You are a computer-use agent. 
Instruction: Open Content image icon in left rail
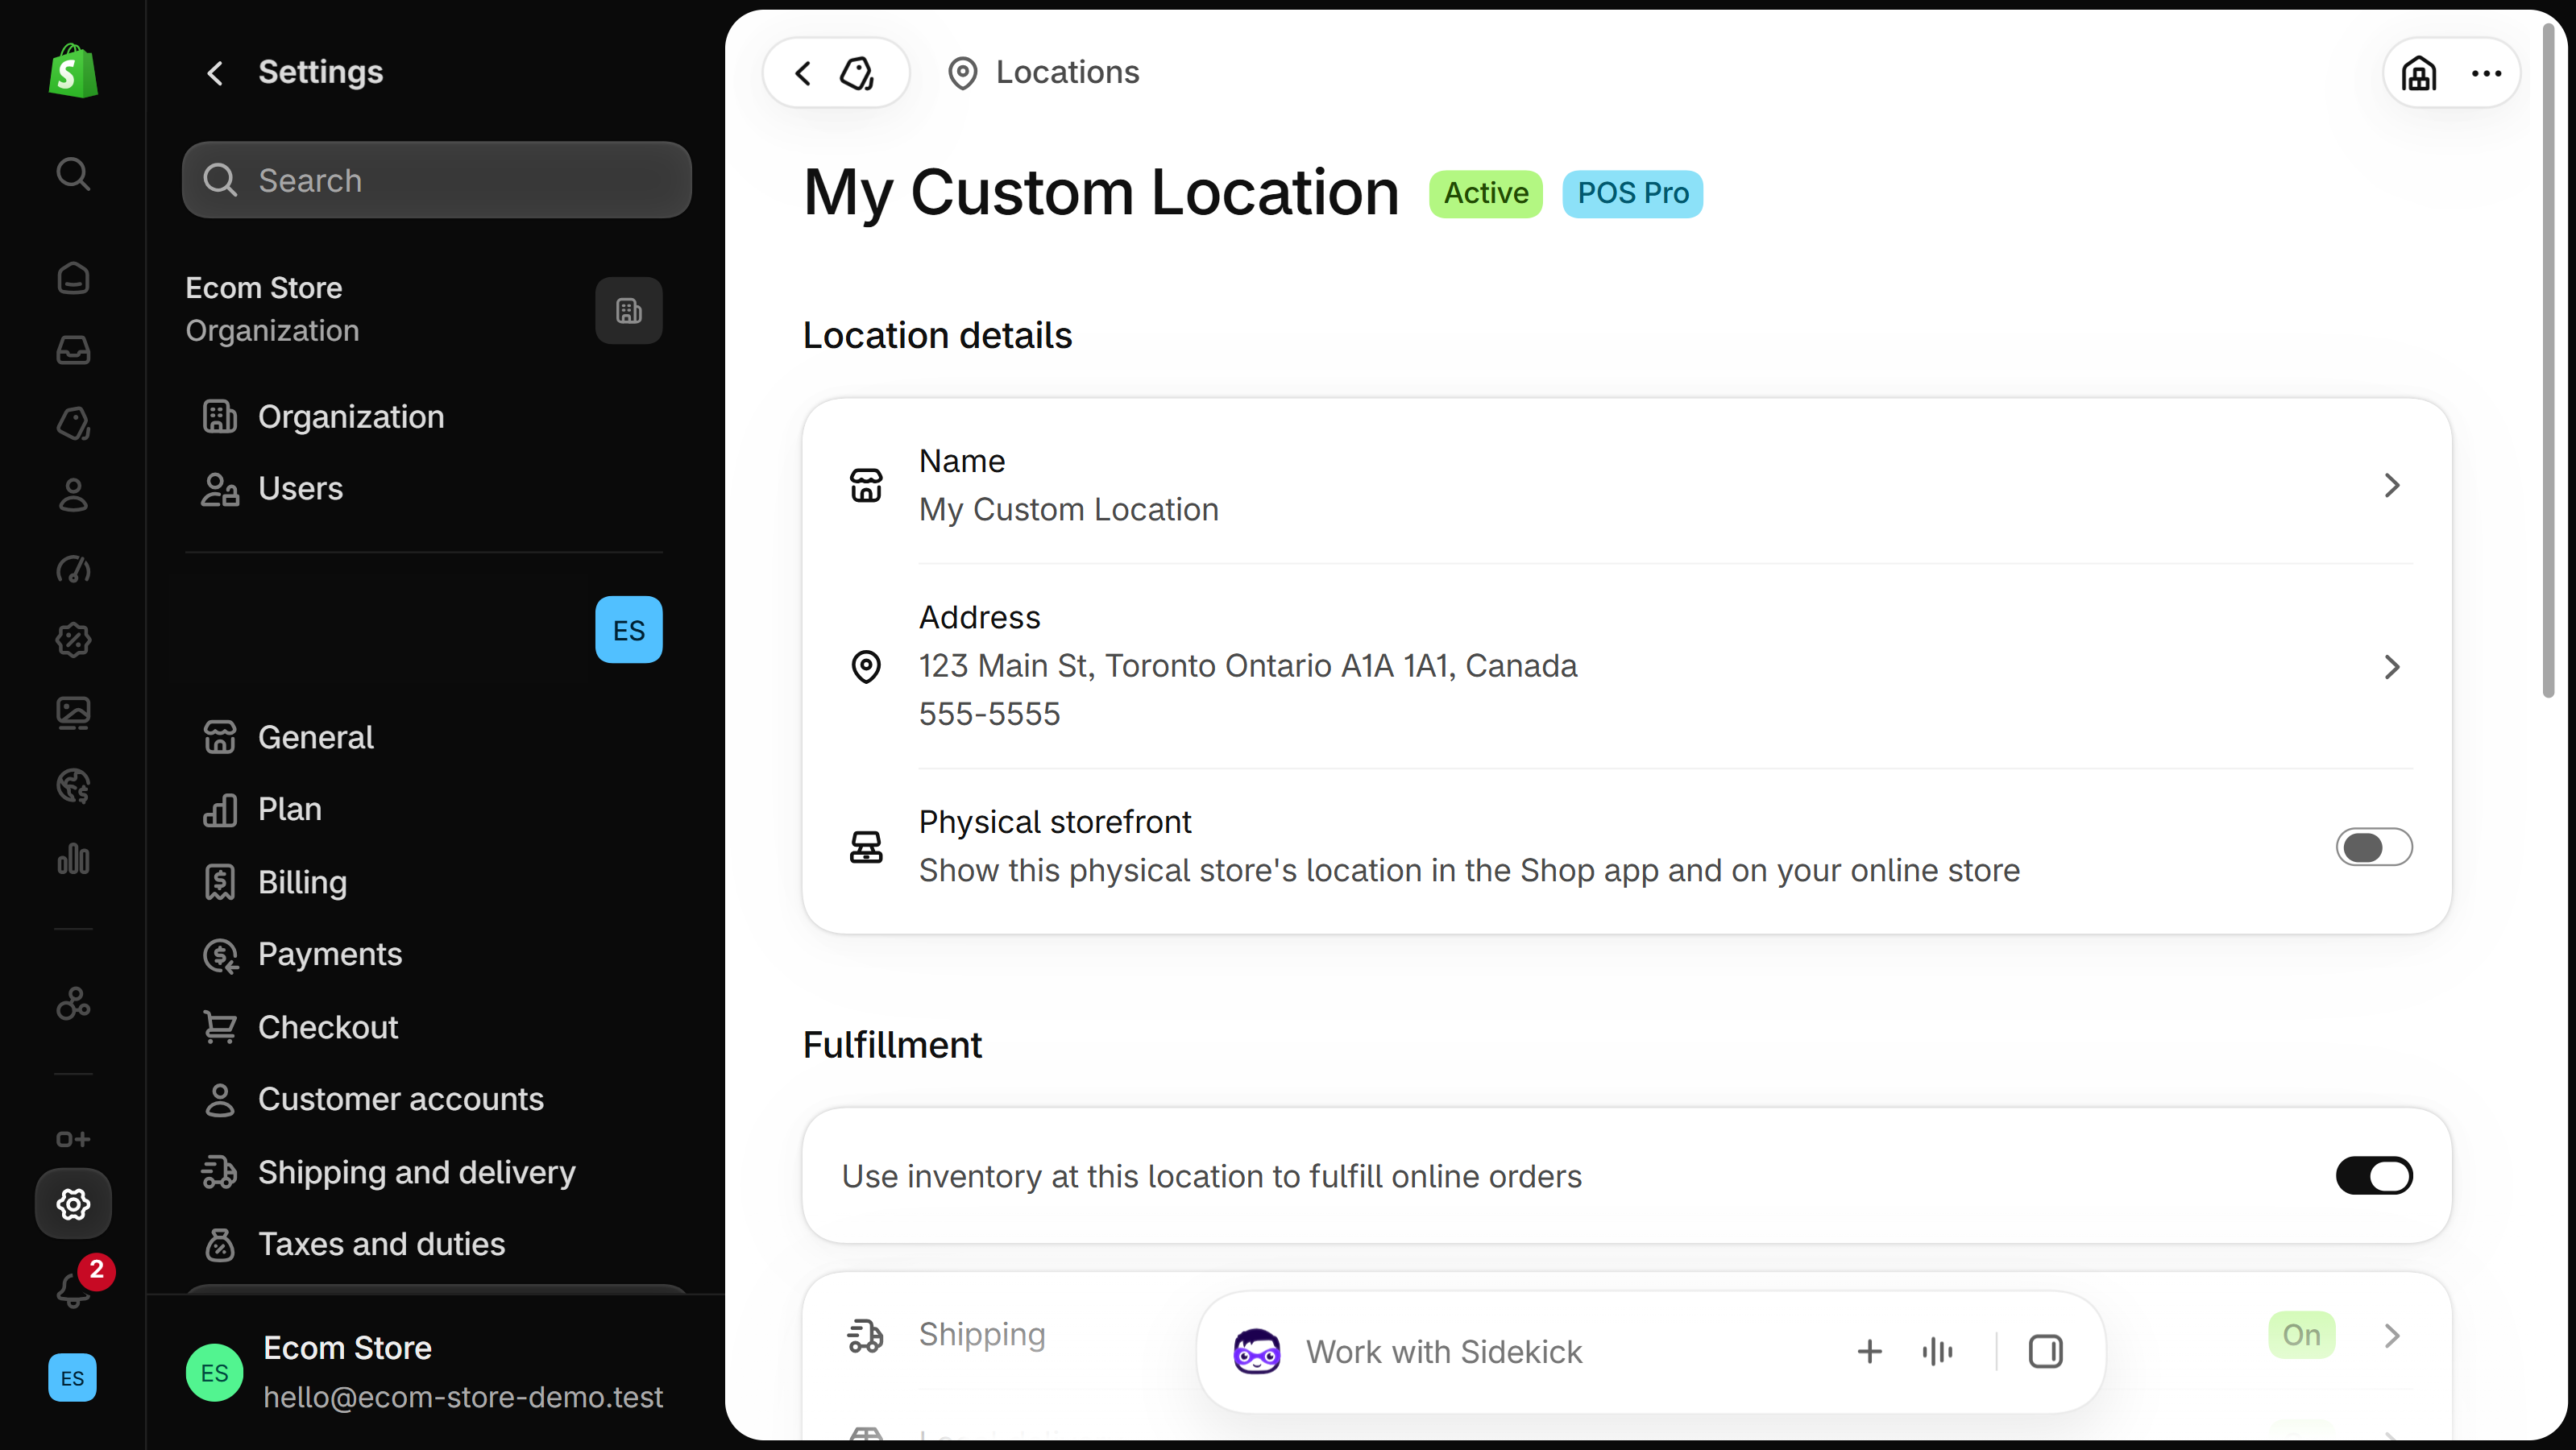point(73,713)
